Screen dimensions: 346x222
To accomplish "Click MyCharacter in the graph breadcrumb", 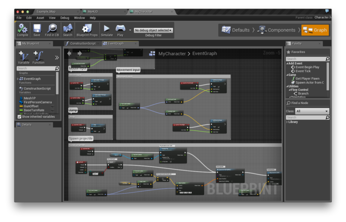I will point(172,54).
